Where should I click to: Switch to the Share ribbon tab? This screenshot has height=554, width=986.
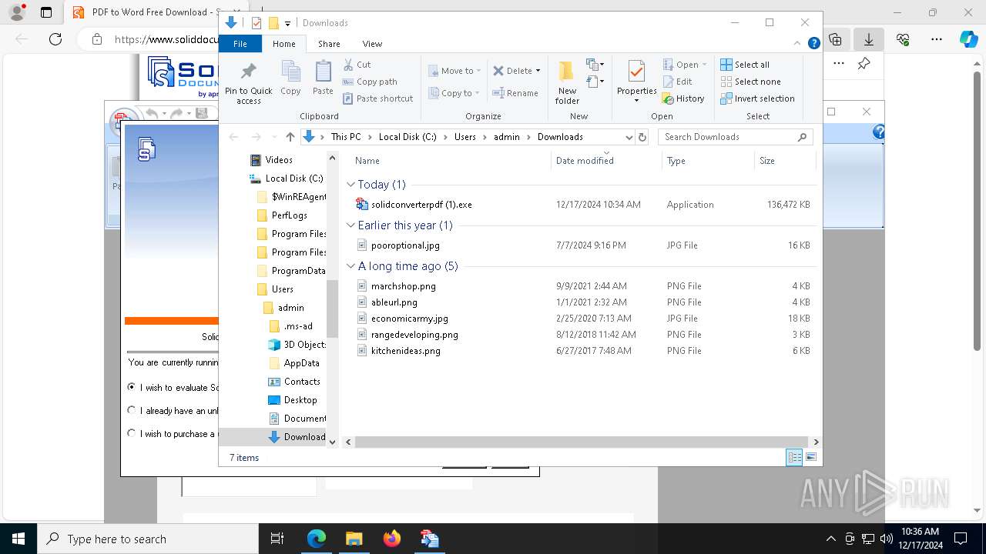(x=329, y=44)
